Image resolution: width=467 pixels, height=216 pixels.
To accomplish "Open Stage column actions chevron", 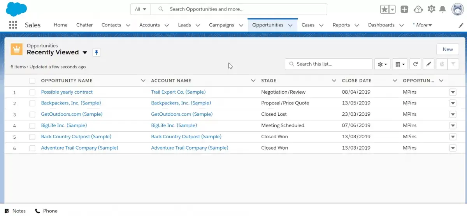I will (334, 81).
